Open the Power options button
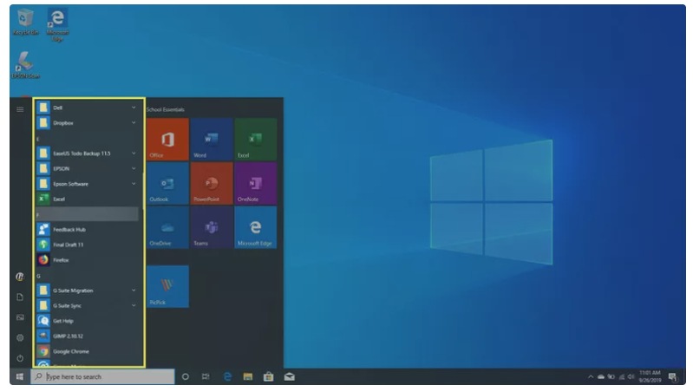The image size is (693, 392). coord(20,358)
